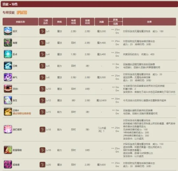Image resolution: width=178 pixels, height=171 pixels.
Task: Click the class icon in 溃烂爆发 row
Action: 42,130
